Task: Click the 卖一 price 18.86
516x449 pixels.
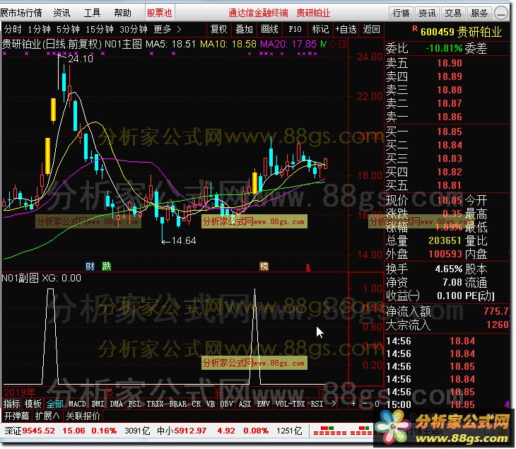Action: click(450, 117)
